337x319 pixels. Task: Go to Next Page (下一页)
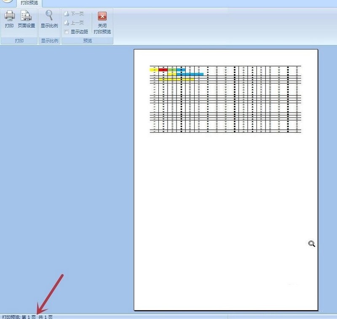pyautogui.click(x=74, y=14)
